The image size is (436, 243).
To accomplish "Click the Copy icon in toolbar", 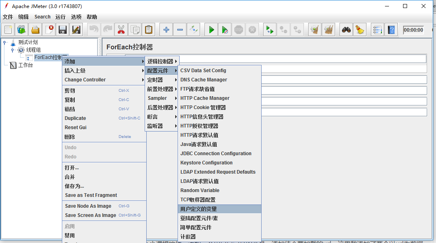I will (x=135, y=30).
